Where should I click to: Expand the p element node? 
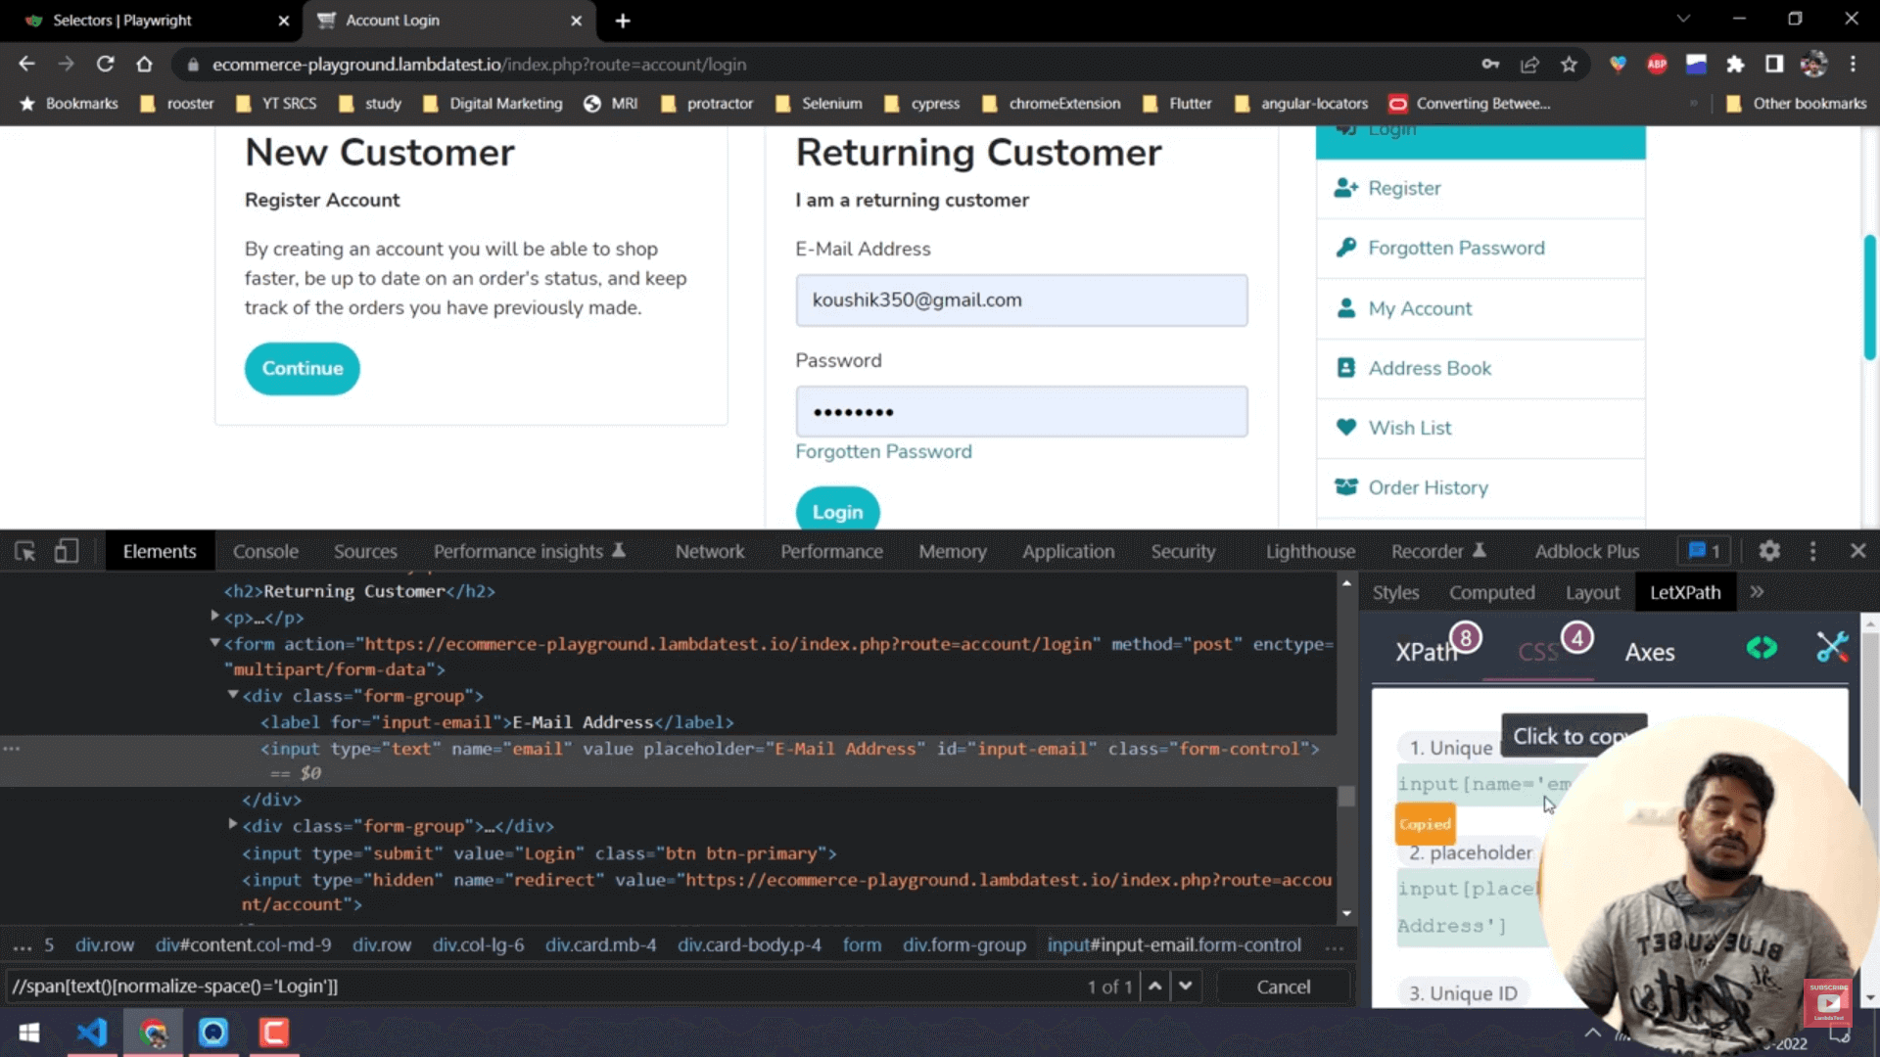click(x=214, y=617)
